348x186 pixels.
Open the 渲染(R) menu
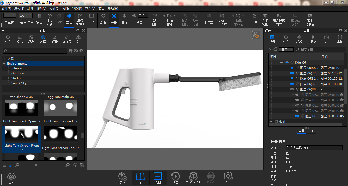[x=77, y=8]
